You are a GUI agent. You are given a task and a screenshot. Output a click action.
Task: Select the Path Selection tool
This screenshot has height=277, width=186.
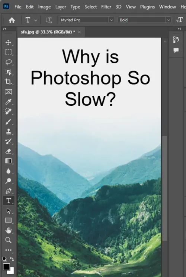pyautogui.click(x=8, y=211)
